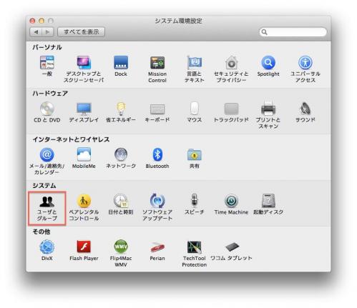Image resolution: width=357 pixels, height=308 pixels.
Task: Go forward with the right arrow button
Action: (x=48, y=32)
